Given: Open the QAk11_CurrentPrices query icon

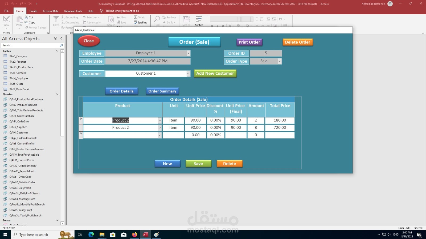Looking at the screenshot, I should click(x=5, y=160).
